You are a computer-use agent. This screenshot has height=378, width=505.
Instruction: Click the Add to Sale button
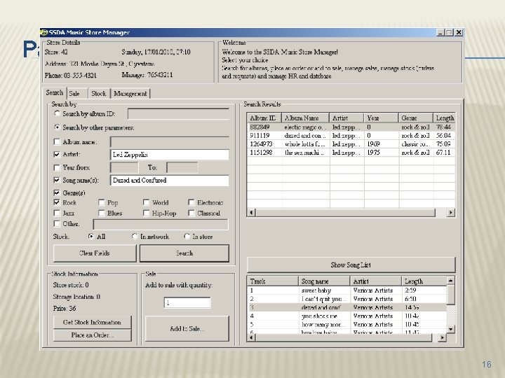pyautogui.click(x=187, y=329)
